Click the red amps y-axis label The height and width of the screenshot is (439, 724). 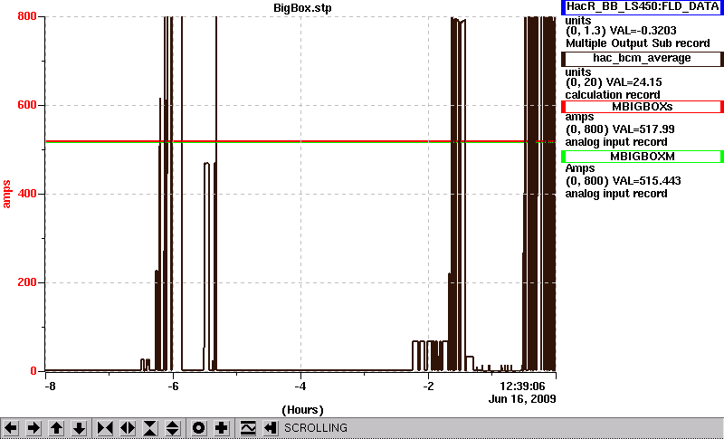point(6,195)
